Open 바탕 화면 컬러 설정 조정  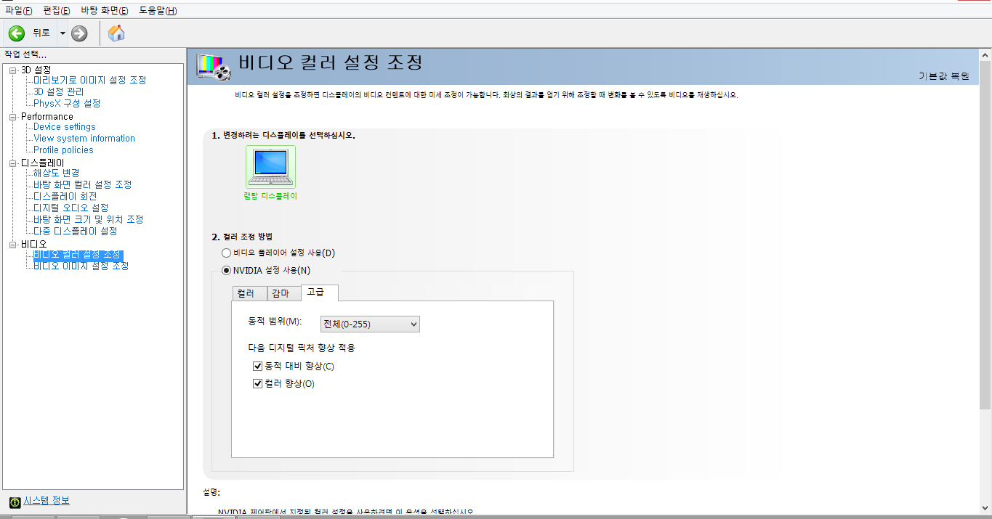[x=82, y=184]
